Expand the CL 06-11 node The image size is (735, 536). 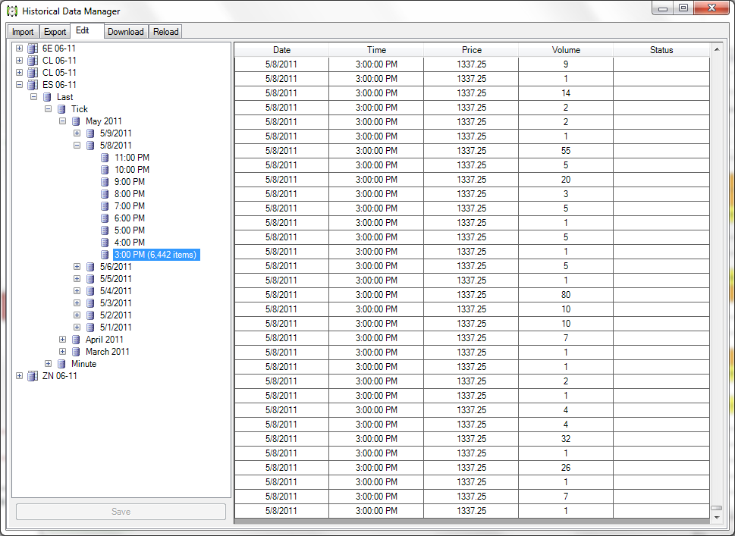tap(19, 61)
